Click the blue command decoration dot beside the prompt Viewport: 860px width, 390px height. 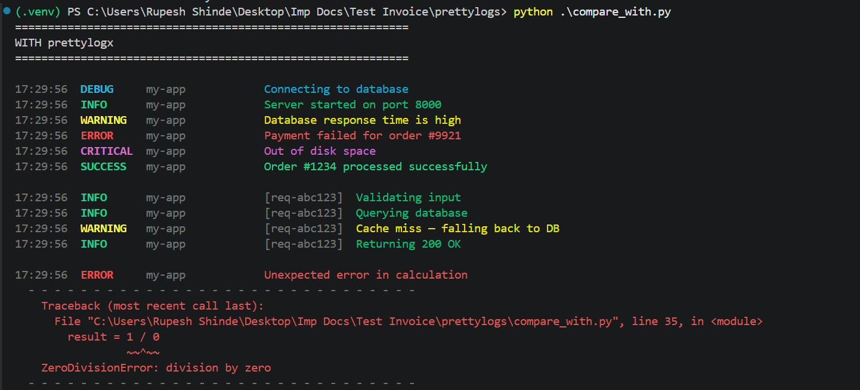pos(7,11)
